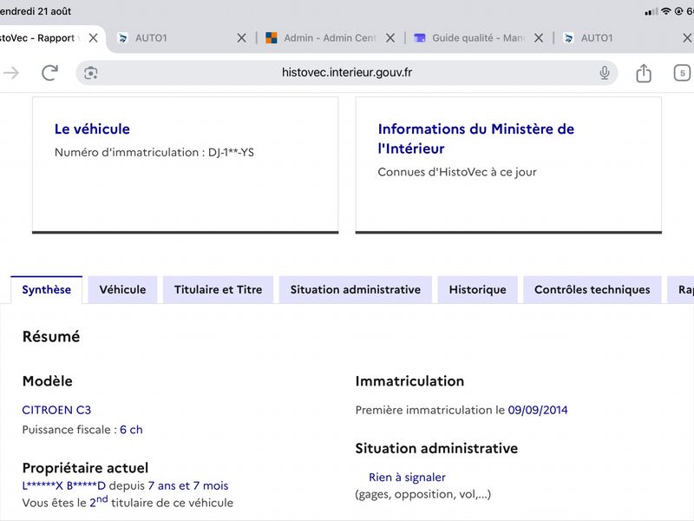Open the tab overview showing 5 tabs
Screen dimensions: 694x521
coord(682,73)
